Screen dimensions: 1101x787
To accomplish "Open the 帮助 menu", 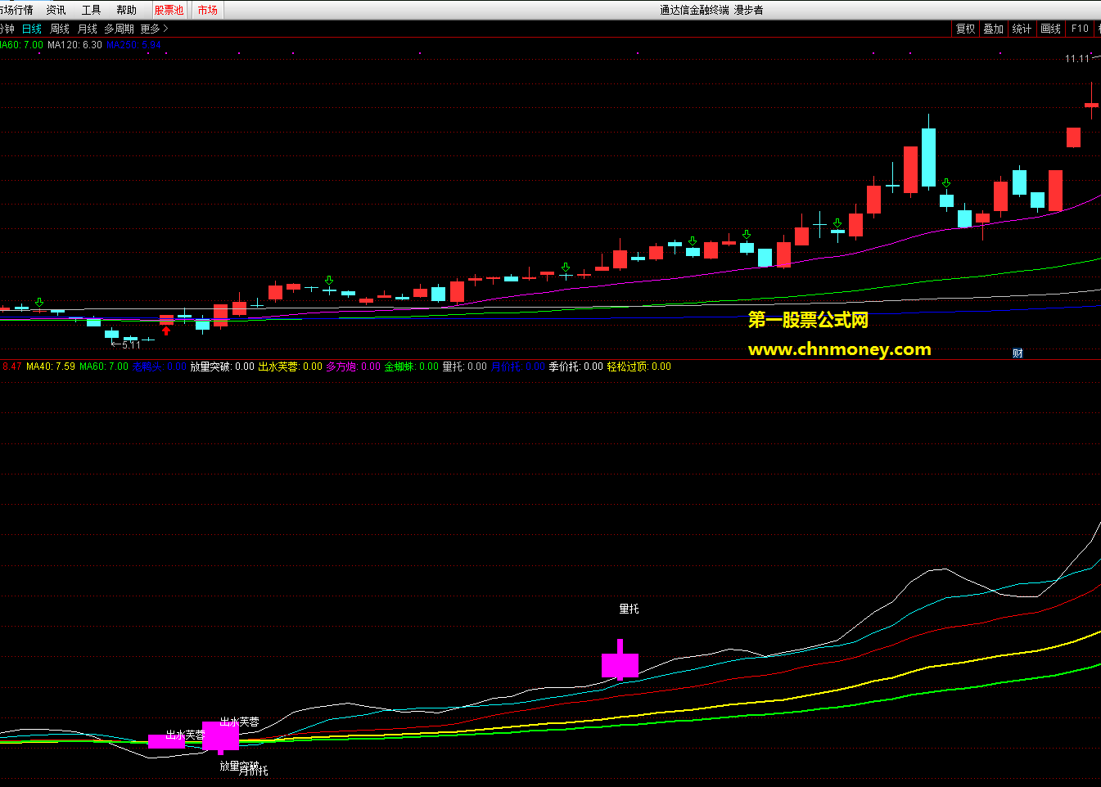I will (x=126, y=10).
